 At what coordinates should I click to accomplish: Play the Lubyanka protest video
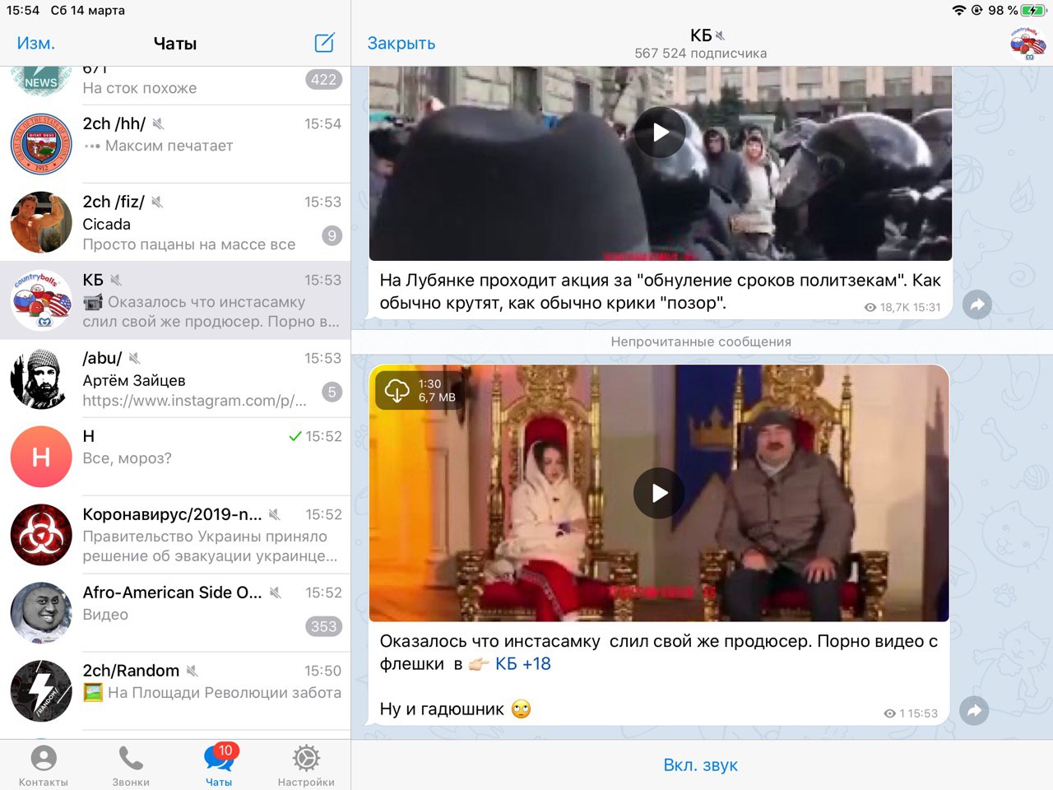coord(660,132)
